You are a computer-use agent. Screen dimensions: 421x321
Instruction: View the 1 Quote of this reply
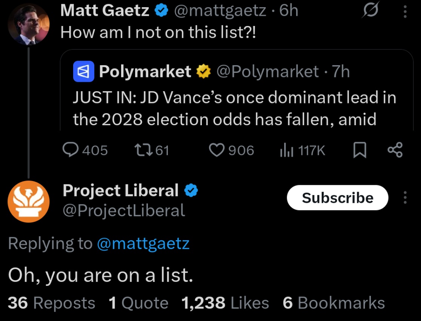click(138, 303)
